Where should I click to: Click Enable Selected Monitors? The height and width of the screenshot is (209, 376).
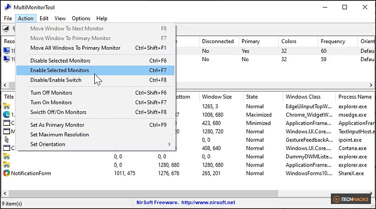pyautogui.click(x=95, y=70)
